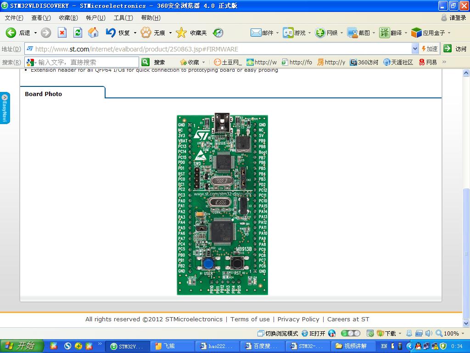Click the scrollbar up arrow

coord(466,73)
